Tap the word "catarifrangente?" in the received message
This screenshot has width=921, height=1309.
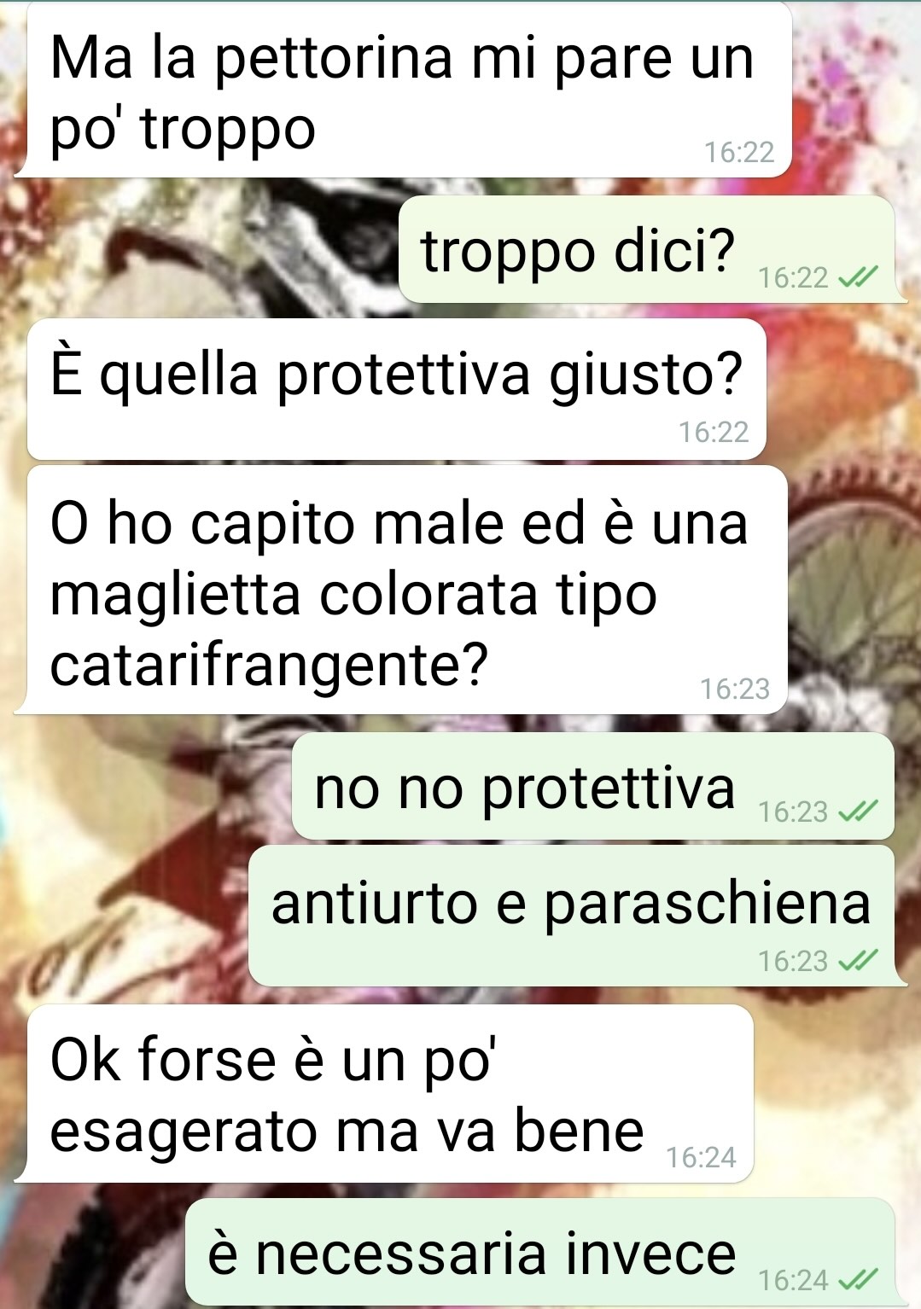269,665
